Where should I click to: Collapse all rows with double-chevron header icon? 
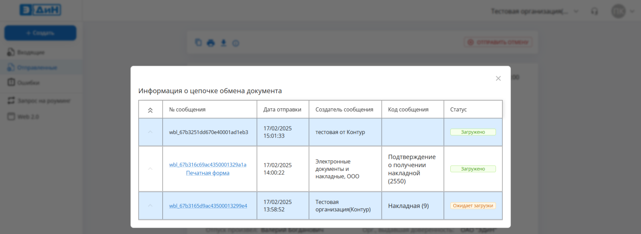point(150,110)
